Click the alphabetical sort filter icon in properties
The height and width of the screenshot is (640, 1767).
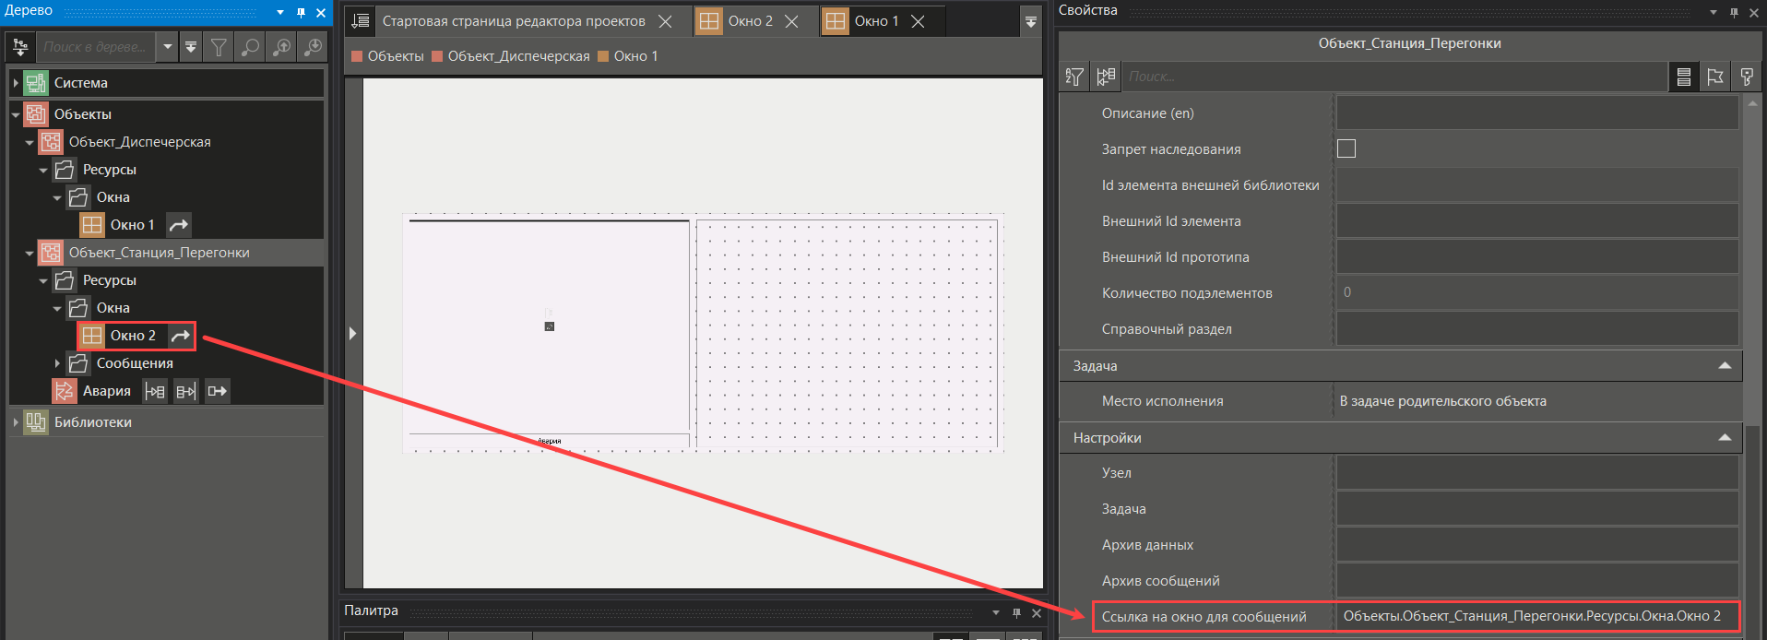coord(1074,77)
